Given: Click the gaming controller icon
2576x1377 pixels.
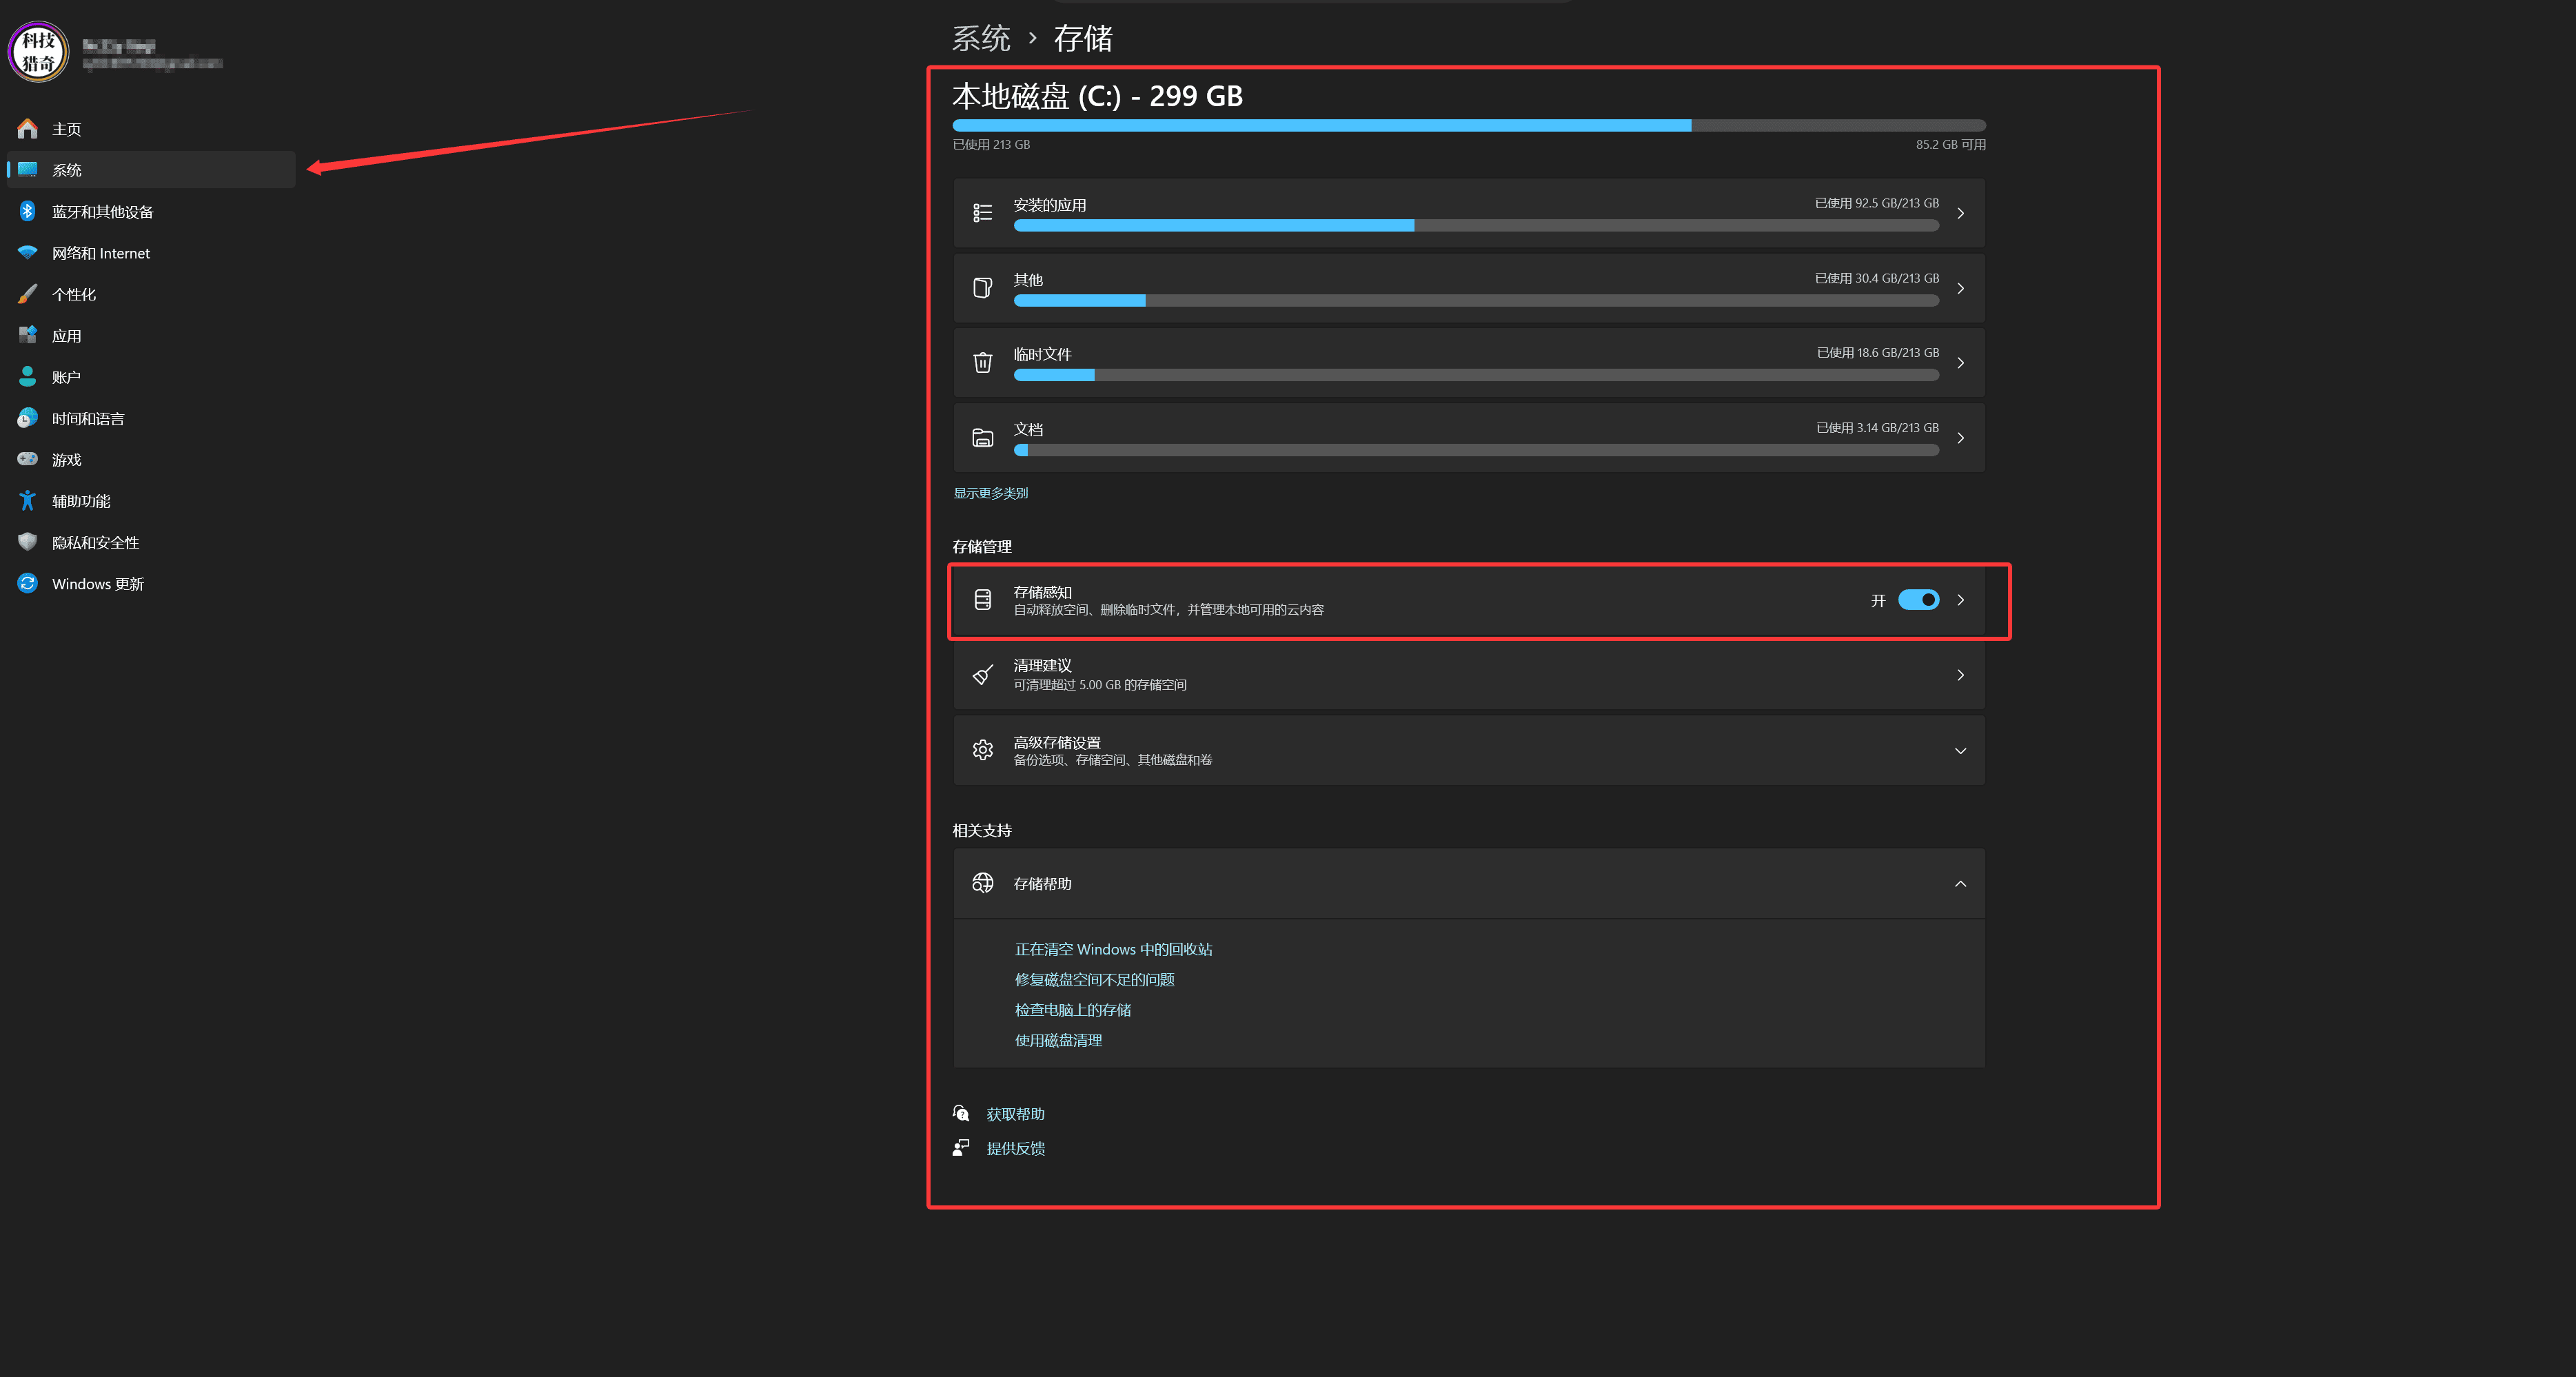Looking at the screenshot, I should click(x=28, y=459).
